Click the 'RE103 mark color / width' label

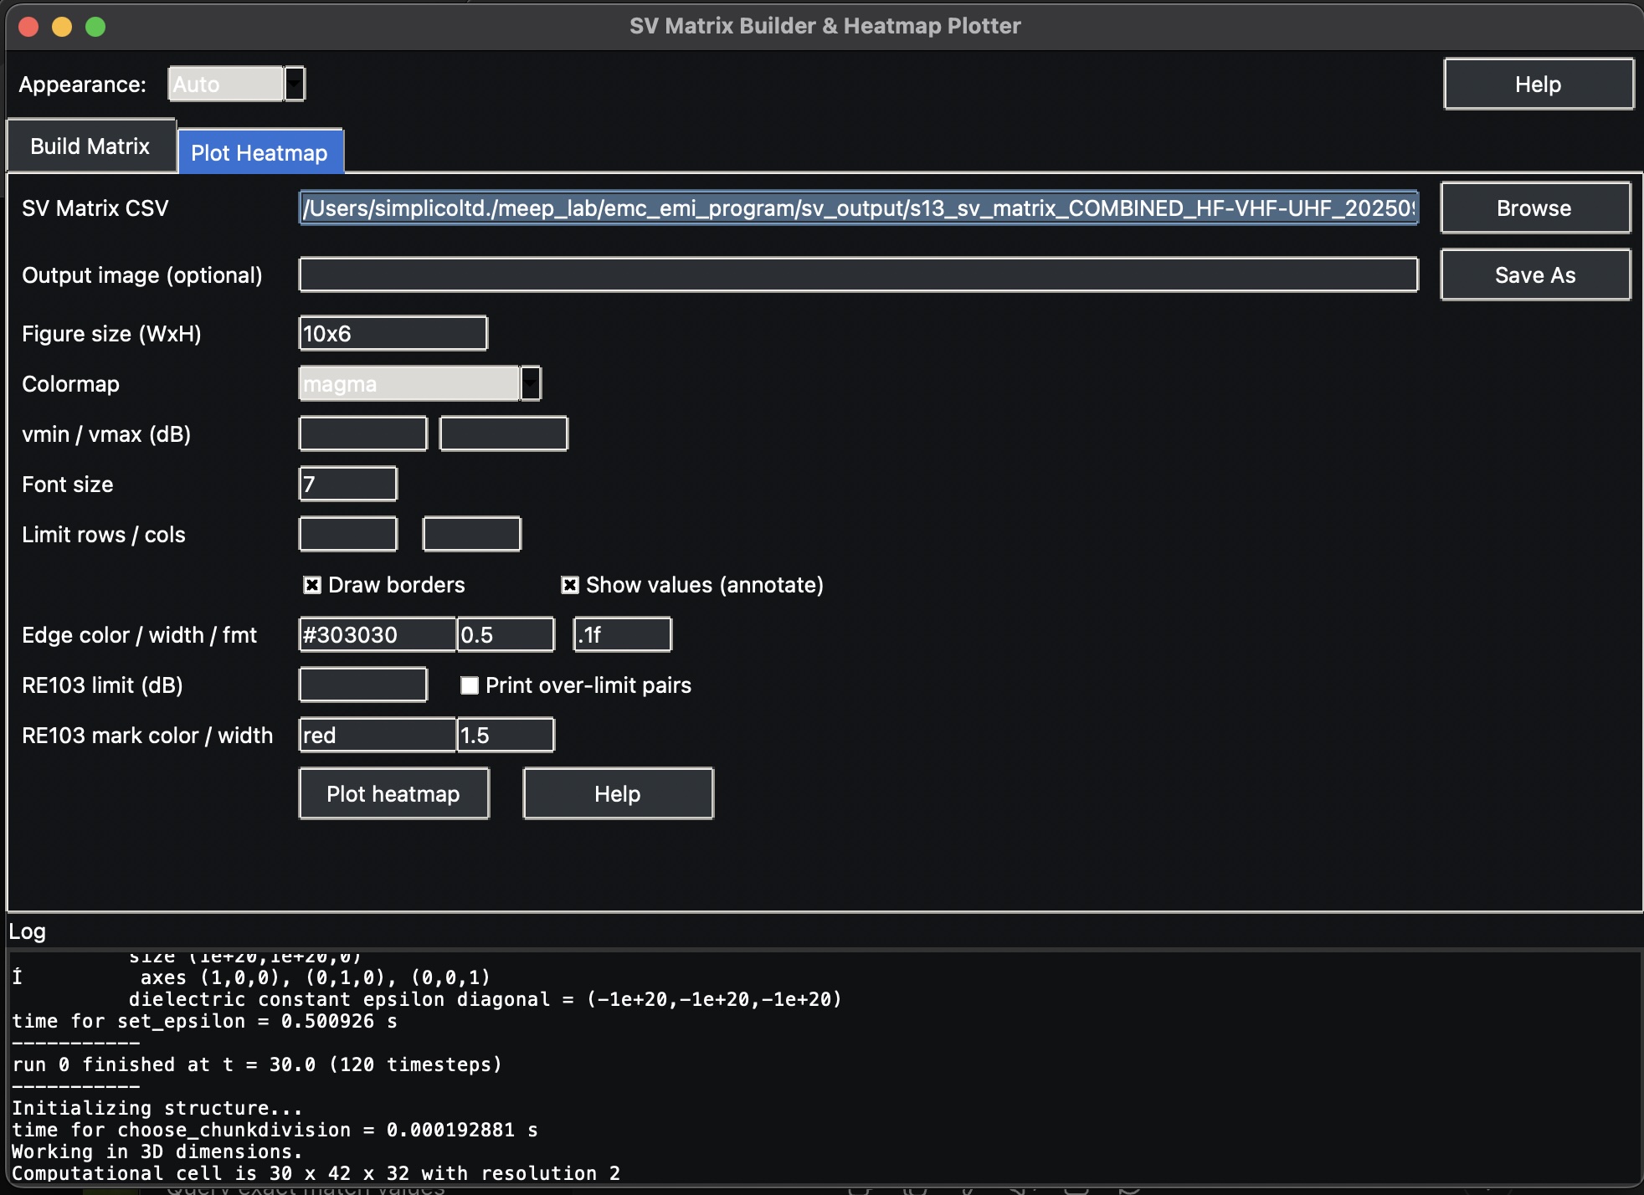pos(147,735)
